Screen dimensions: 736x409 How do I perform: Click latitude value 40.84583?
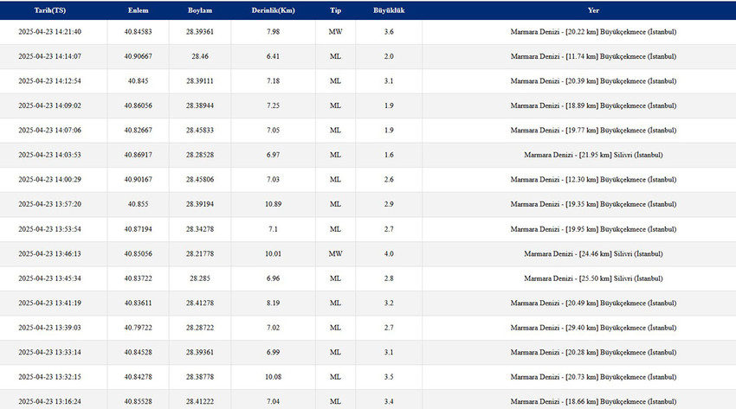click(x=138, y=32)
